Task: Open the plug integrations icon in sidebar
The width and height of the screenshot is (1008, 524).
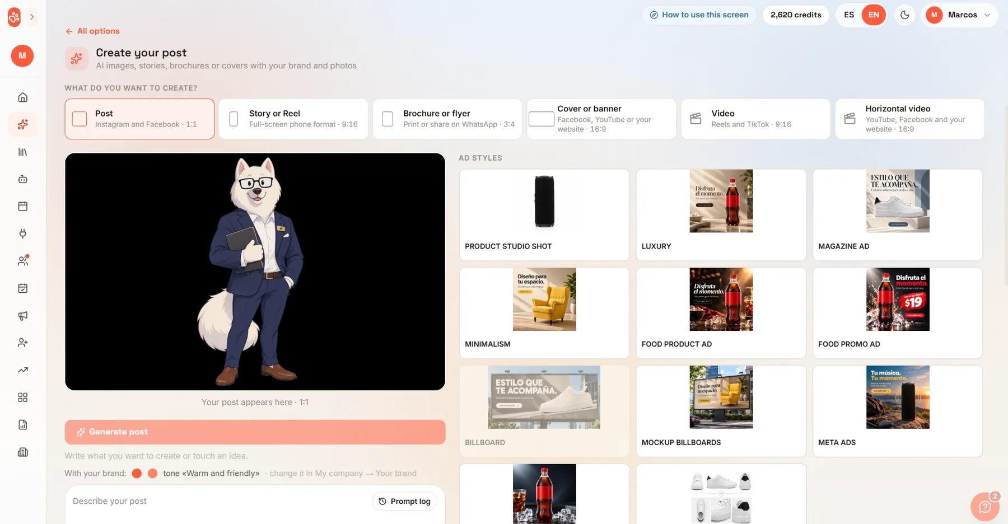Action: (22, 233)
